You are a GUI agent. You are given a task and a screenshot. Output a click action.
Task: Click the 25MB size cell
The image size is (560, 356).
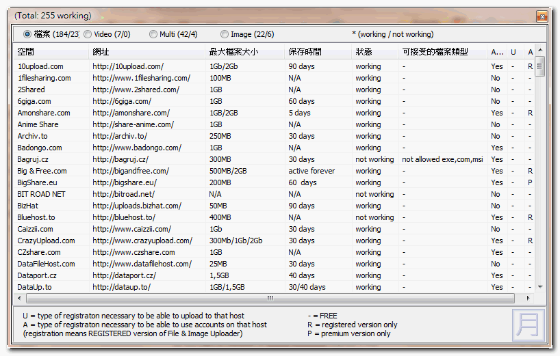[x=218, y=264]
